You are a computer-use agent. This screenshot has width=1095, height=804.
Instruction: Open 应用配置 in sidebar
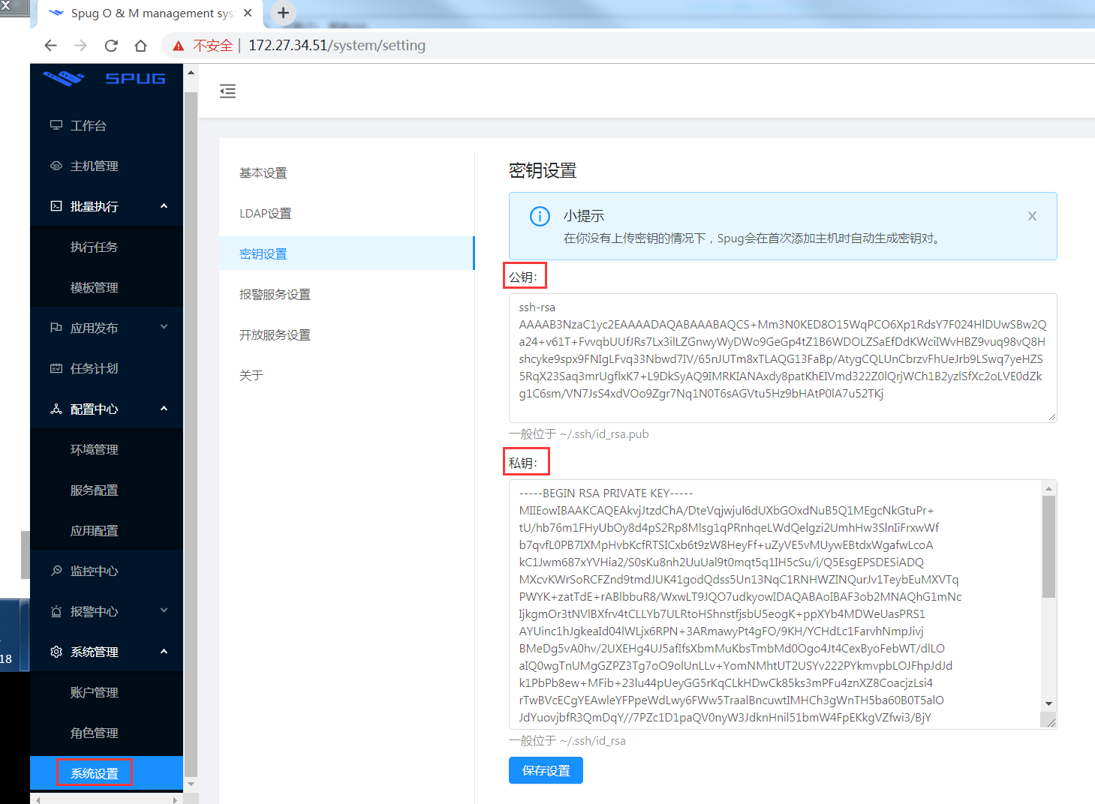(107, 530)
